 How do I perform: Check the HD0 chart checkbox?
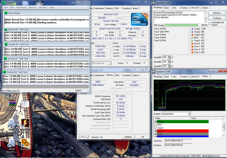tap(156, 125)
